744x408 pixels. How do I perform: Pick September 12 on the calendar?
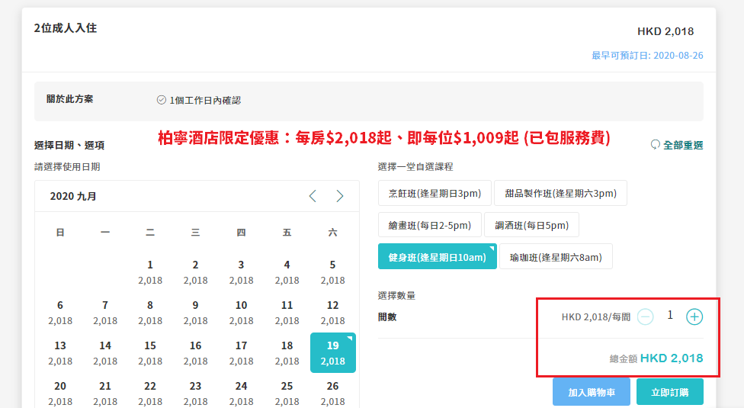[332, 312]
